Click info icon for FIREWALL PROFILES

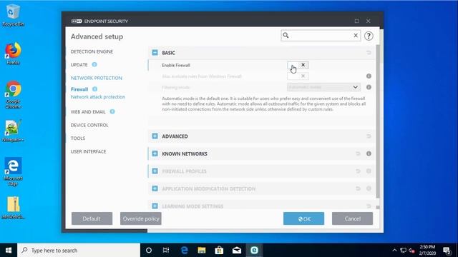coord(369,171)
